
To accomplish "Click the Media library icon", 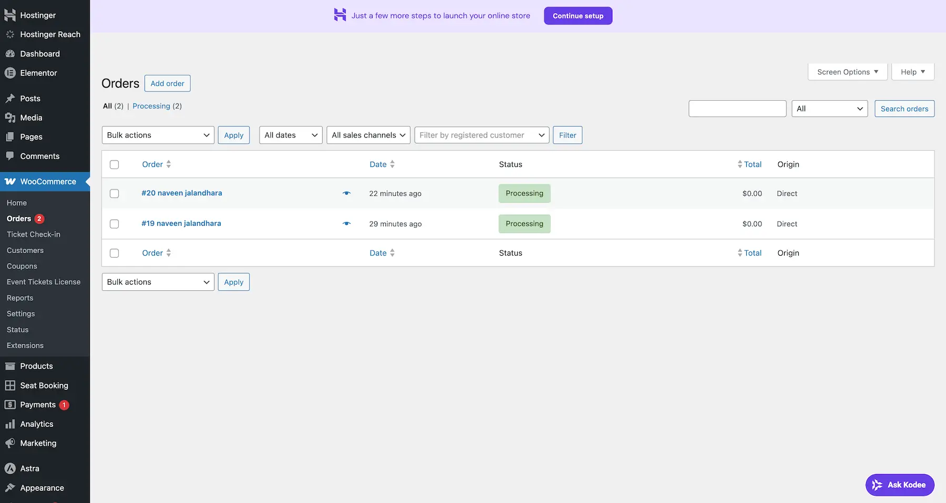I will 10,118.
